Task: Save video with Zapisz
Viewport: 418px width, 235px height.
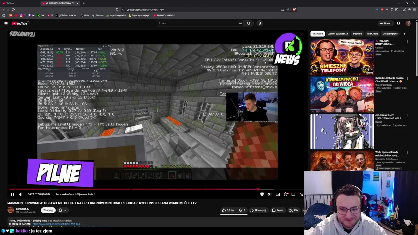Action: click(x=278, y=210)
